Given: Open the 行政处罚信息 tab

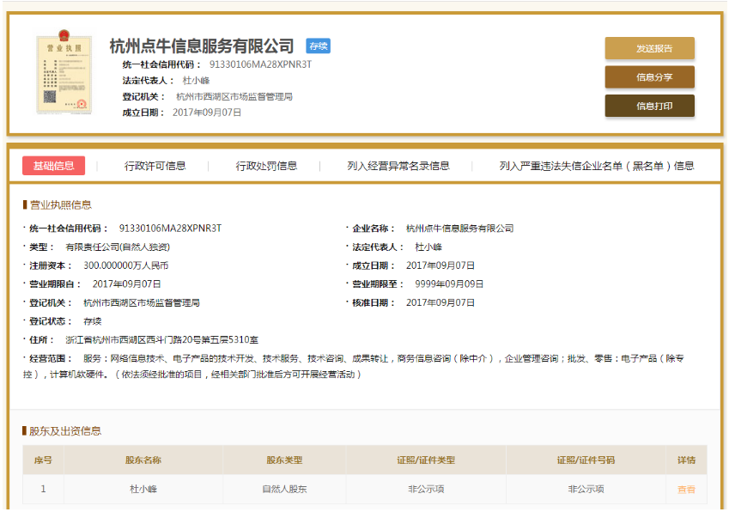Looking at the screenshot, I should 266,166.
